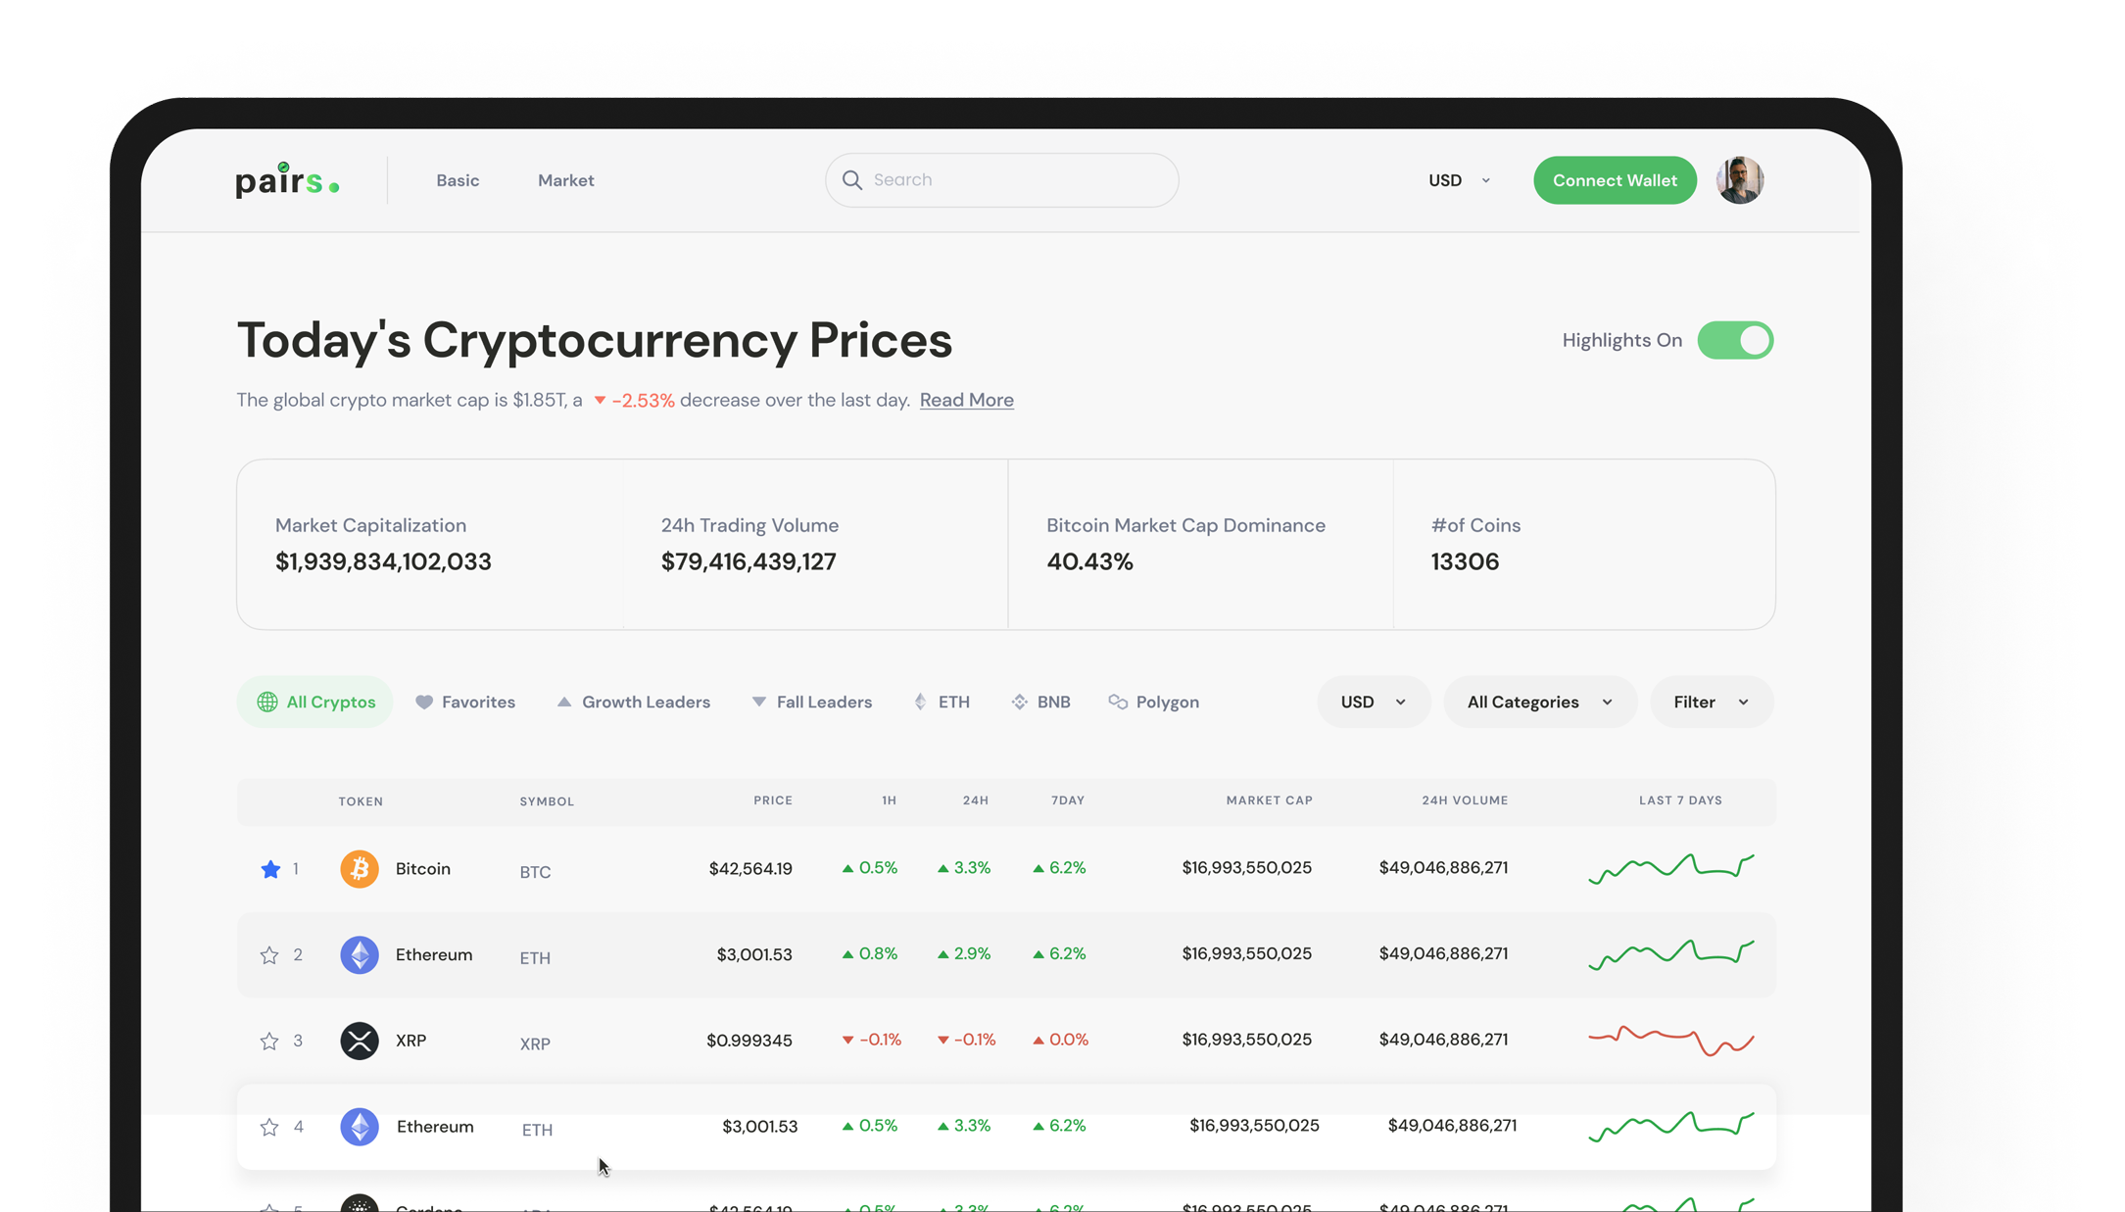Turn off the Highlights On switch
The width and height of the screenshot is (2125, 1212).
point(1735,341)
